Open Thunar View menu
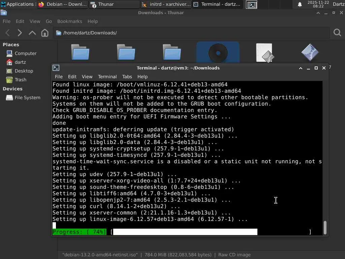The width and height of the screenshot is (345, 259). tap(35, 21)
